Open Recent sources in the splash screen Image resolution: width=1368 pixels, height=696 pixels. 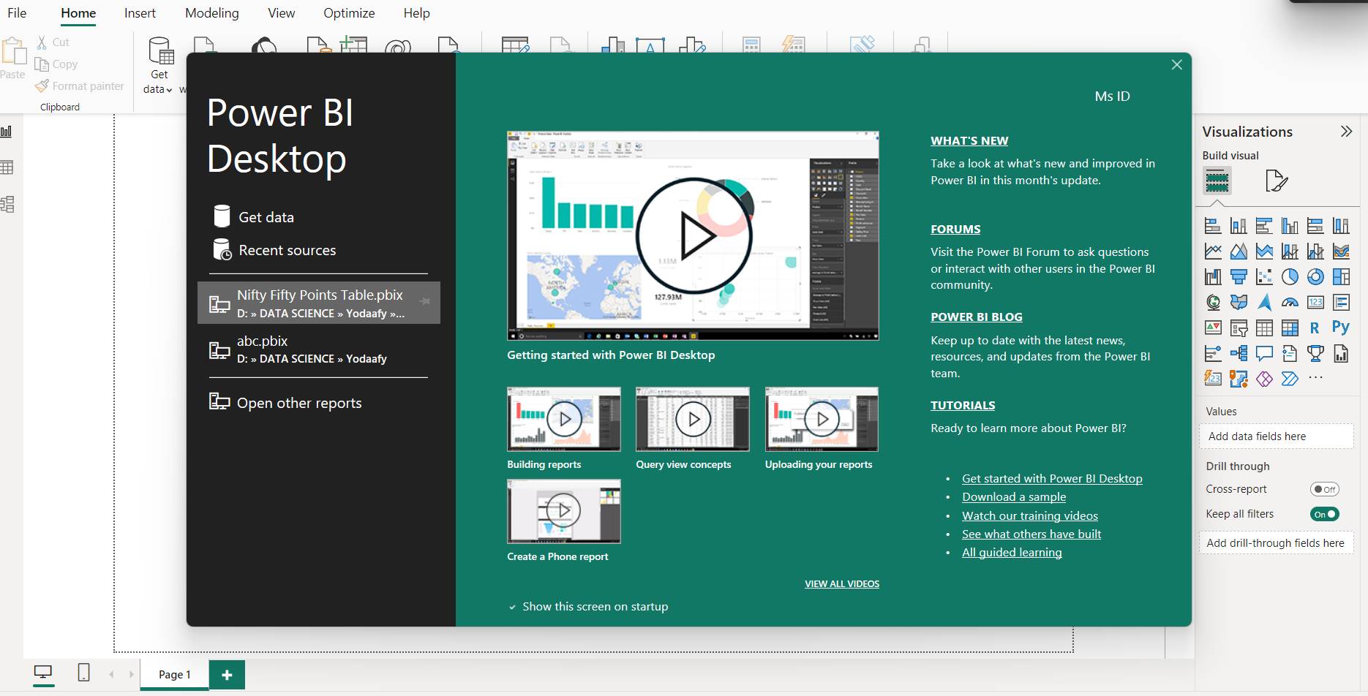(274, 250)
